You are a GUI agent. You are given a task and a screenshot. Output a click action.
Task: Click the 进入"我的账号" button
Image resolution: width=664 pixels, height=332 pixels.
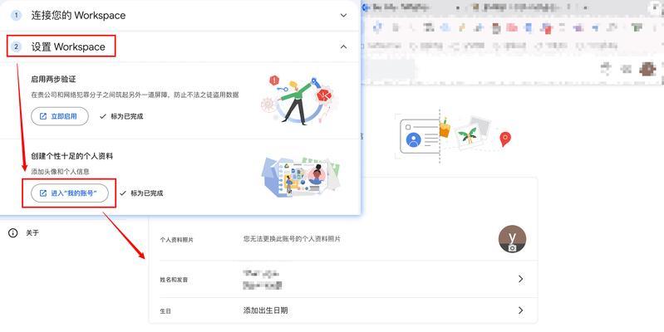70,193
